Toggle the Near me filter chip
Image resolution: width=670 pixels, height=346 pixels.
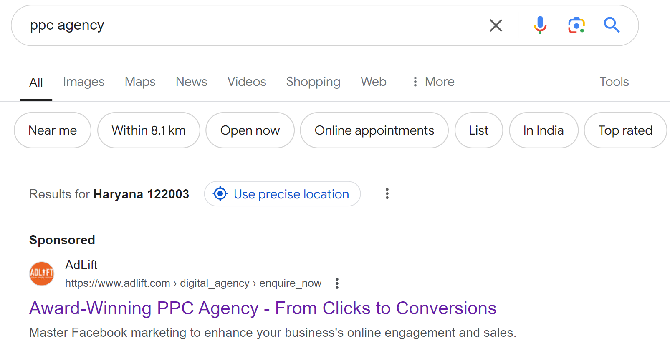[53, 130]
